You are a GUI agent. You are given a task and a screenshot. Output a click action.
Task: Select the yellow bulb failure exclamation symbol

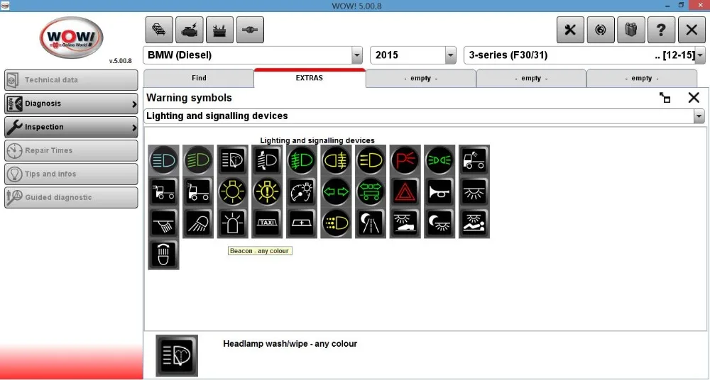pos(267,192)
